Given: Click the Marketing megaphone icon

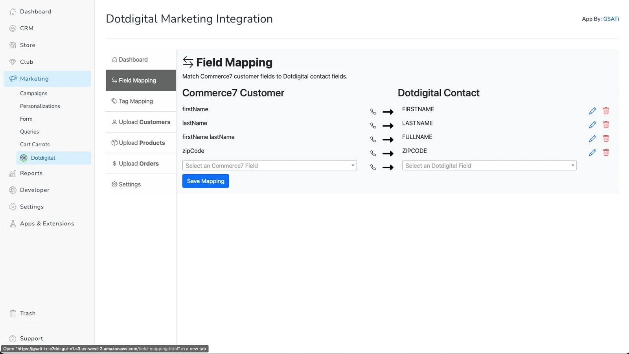Looking at the screenshot, I should [13, 79].
